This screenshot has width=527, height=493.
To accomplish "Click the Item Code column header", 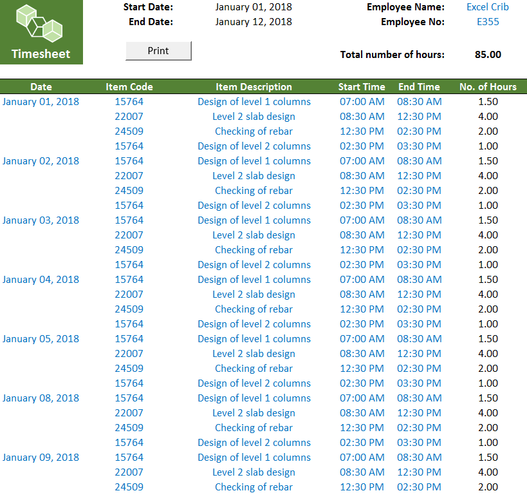I will [129, 87].
